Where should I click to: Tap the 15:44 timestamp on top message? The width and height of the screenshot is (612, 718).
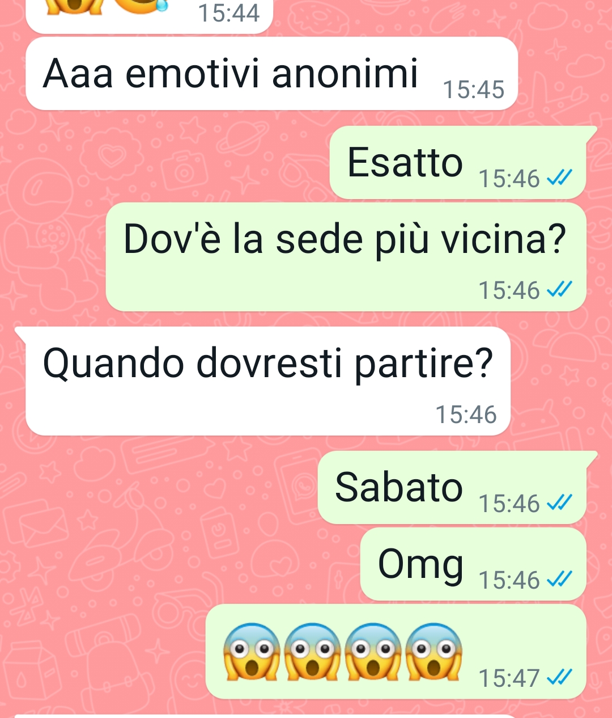[x=229, y=13]
